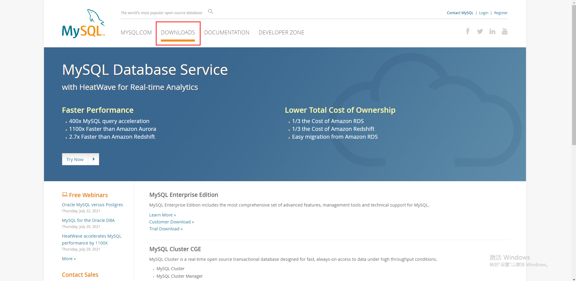Click the page vertical scrollbar thumb

[x=574, y=75]
